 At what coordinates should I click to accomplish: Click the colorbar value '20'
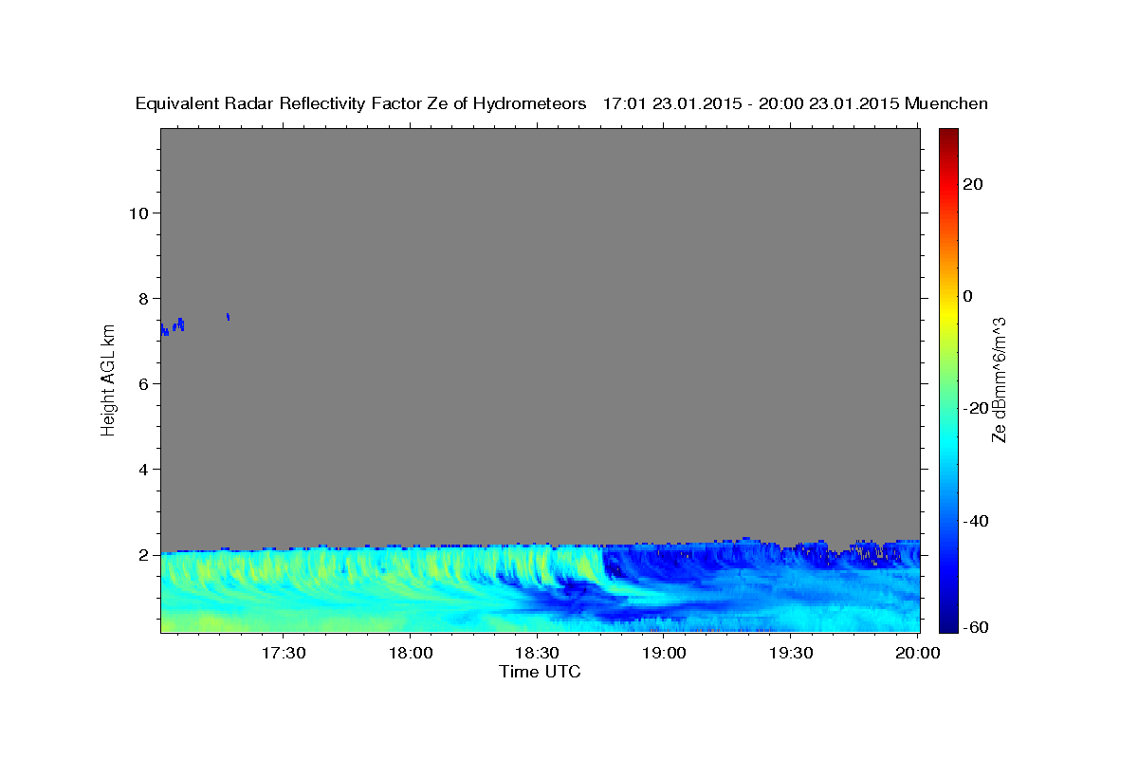click(973, 184)
